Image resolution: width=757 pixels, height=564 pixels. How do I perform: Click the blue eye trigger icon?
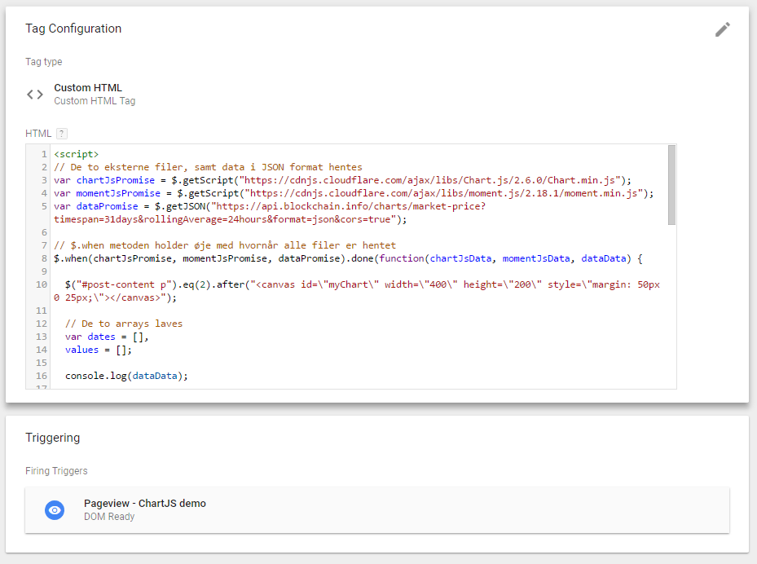tap(55, 510)
